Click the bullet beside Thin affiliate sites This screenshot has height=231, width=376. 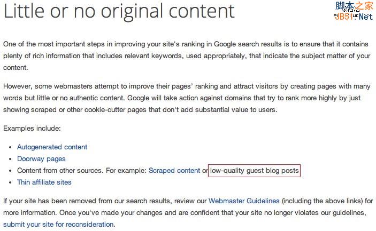(11, 183)
